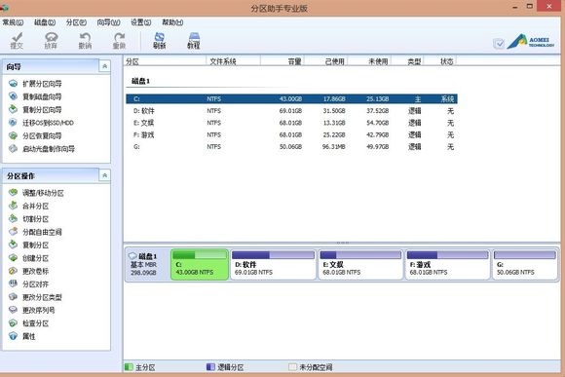Screen dimensions: 565x377
Task: Click the 更改分区类型 operation icon
Action: tap(13, 297)
